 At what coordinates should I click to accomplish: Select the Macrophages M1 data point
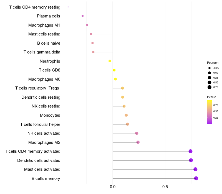tap(87, 25)
